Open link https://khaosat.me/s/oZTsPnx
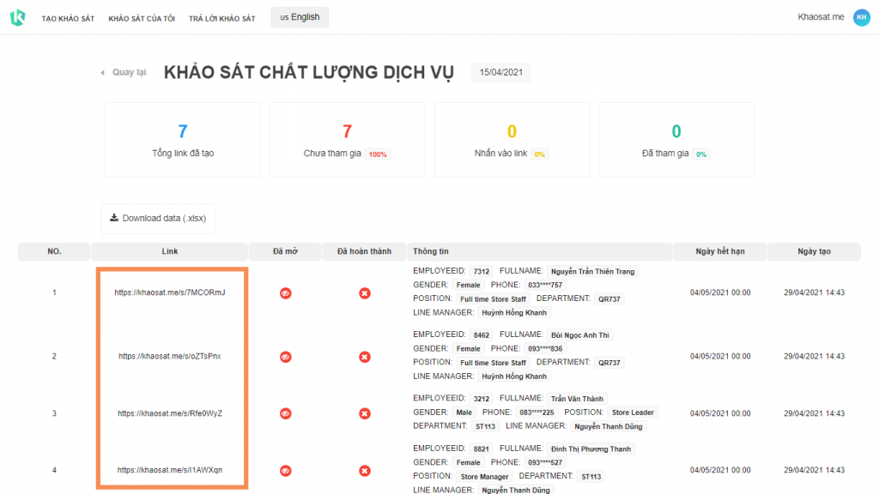The width and height of the screenshot is (879, 494). tap(170, 356)
